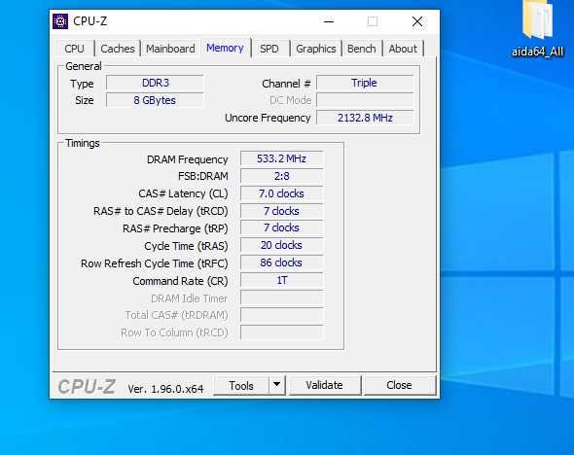
Task: Click the tRFC 86 clocks value
Action: [281, 262]
